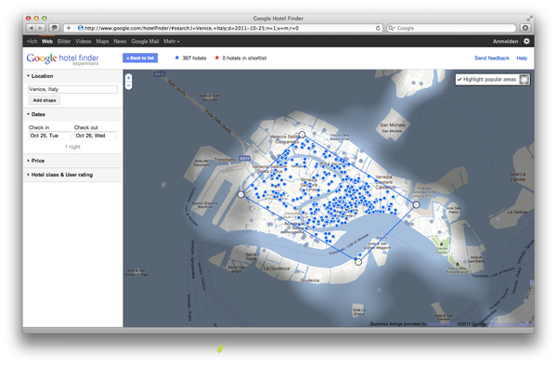The image size is (557, 365).
Task: Click the Google hotel finder logo
Action: 62,59
